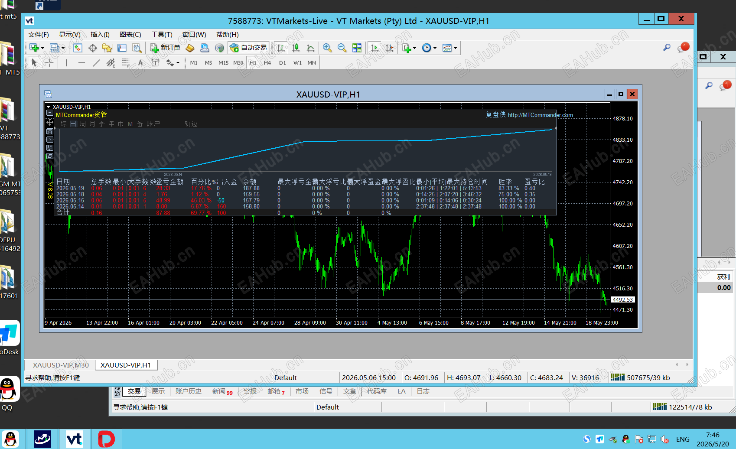736x449 pixels.
Task: Select the trendline drawing tool
Action: pos(96,63)
